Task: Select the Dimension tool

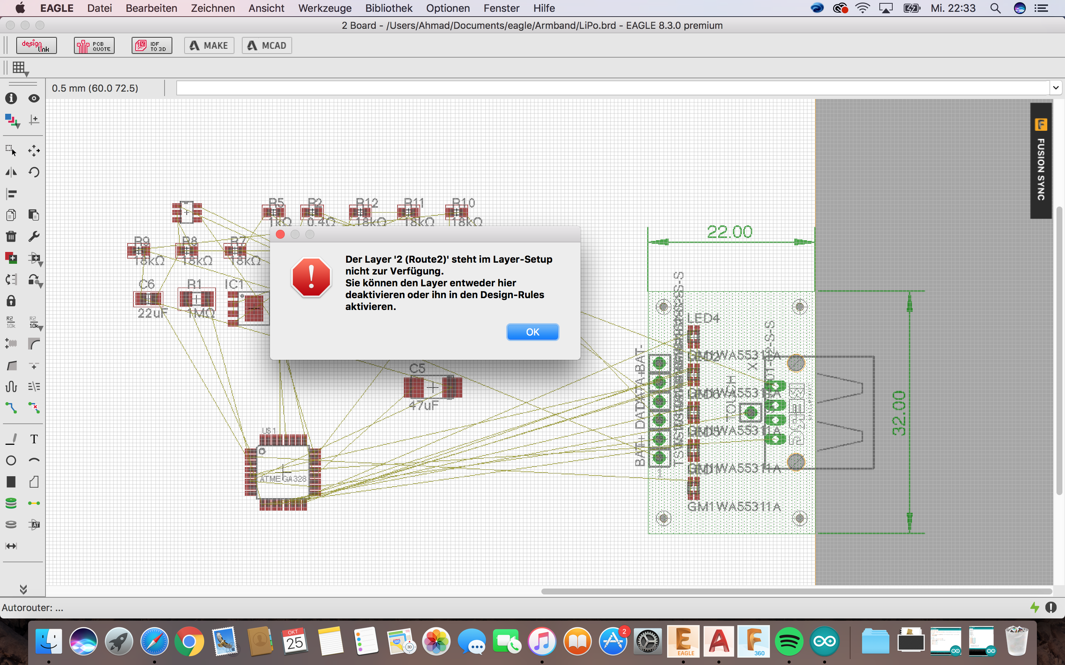Action: (11, 546)
